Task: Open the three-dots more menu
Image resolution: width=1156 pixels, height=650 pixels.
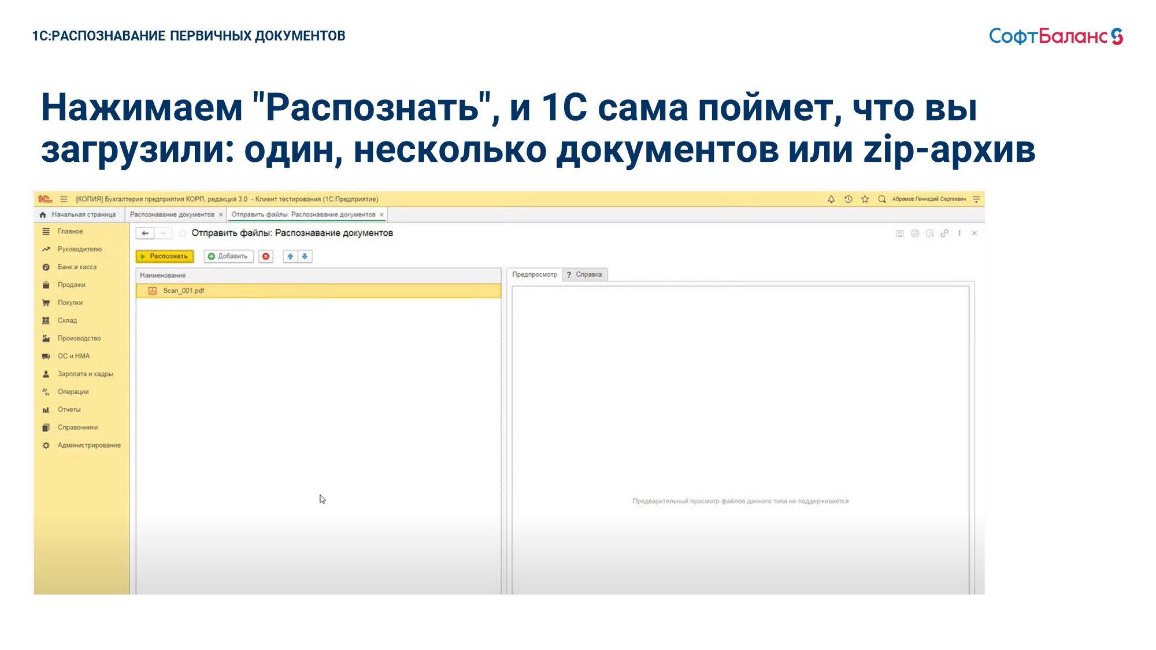Action: [959, 233]
